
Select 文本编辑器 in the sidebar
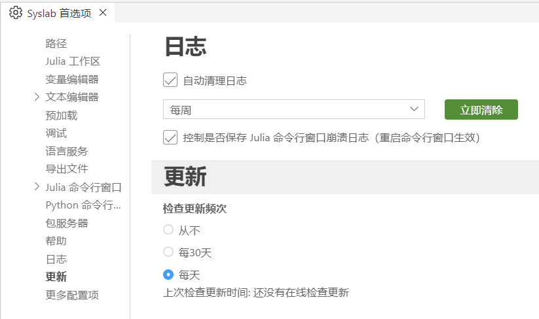[72, 97]
